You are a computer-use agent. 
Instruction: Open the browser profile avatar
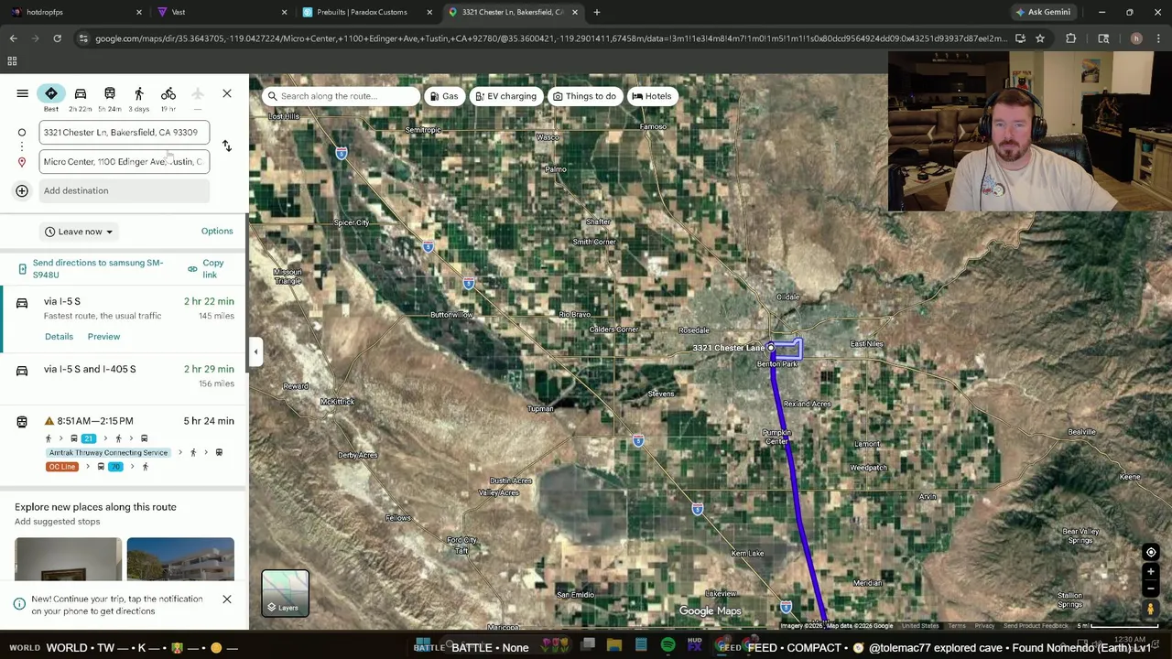pyautogui.click(x=1136, y=38)
